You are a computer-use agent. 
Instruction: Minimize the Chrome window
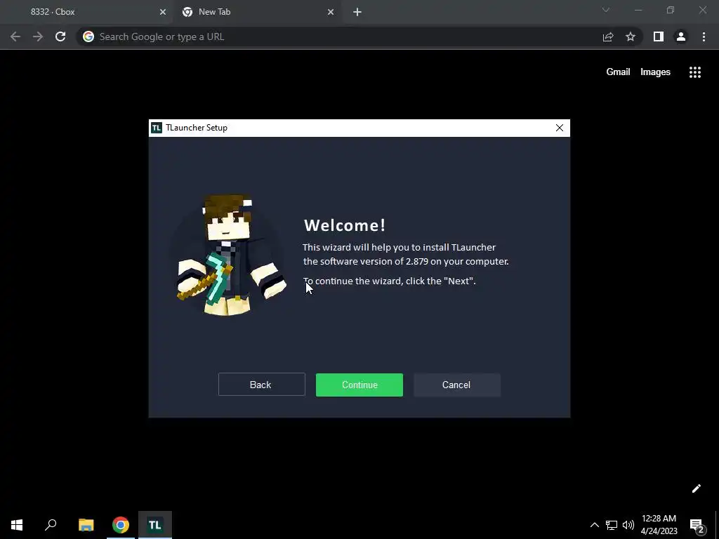(638, 10)
